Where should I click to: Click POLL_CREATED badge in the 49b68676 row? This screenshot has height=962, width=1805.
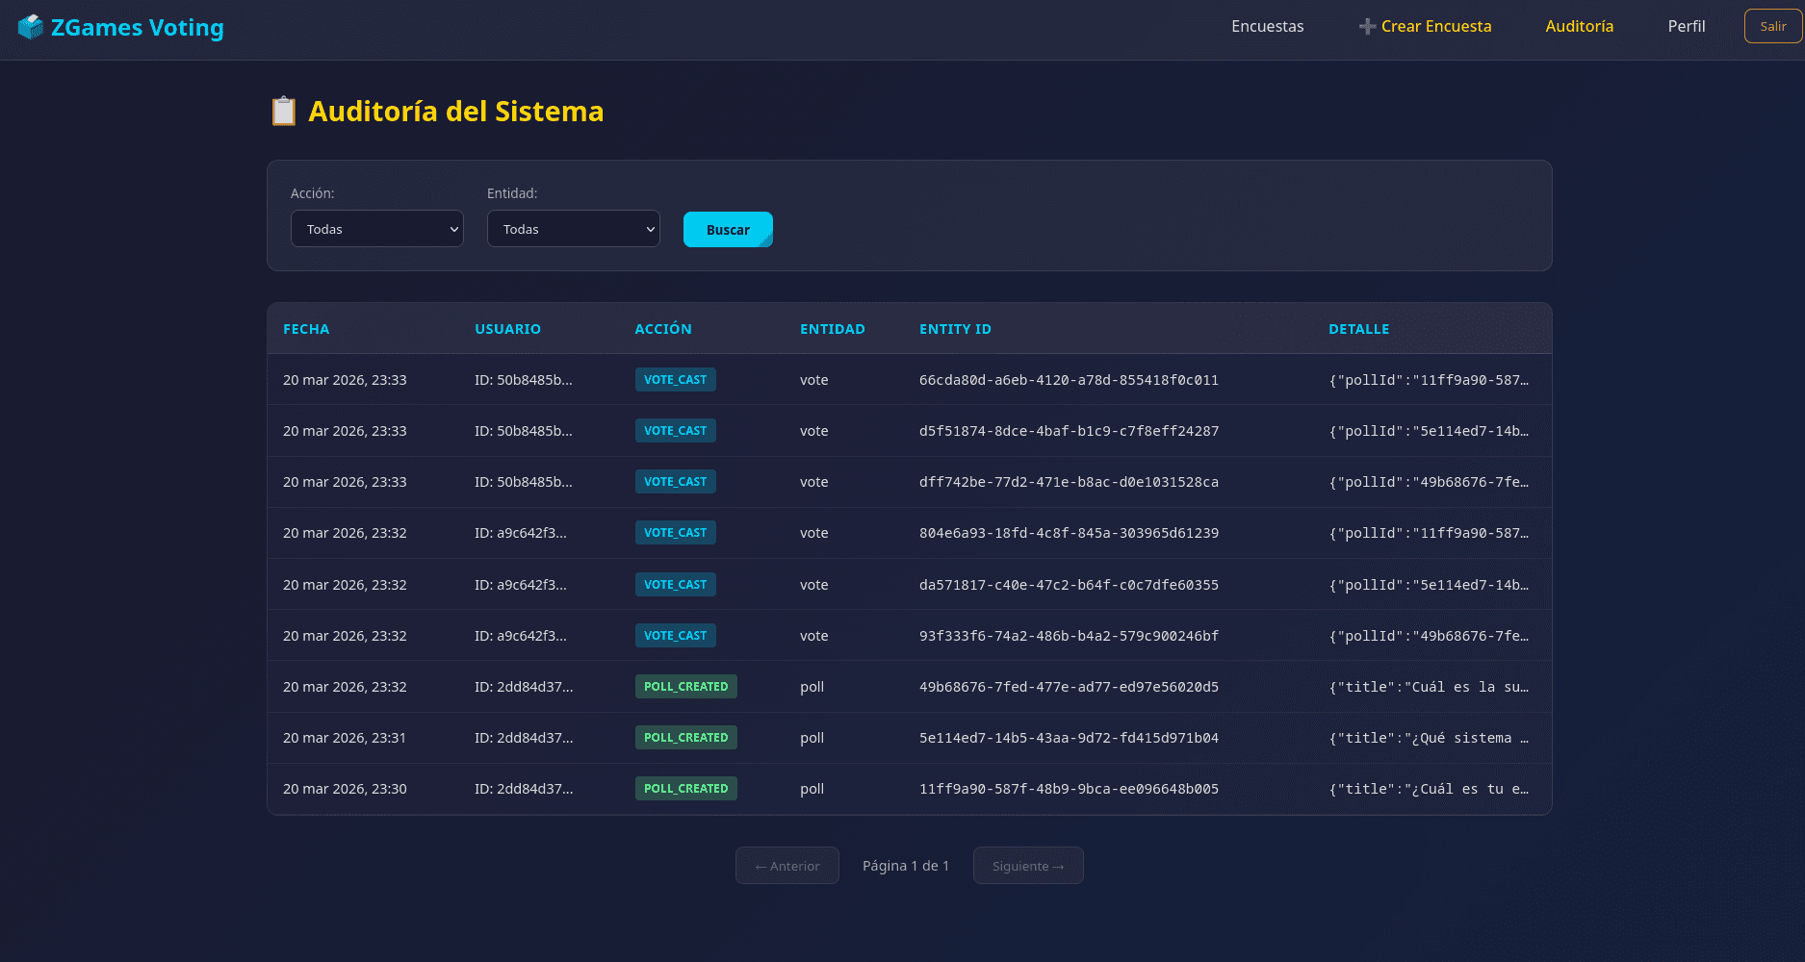click(x=686, y=687)
